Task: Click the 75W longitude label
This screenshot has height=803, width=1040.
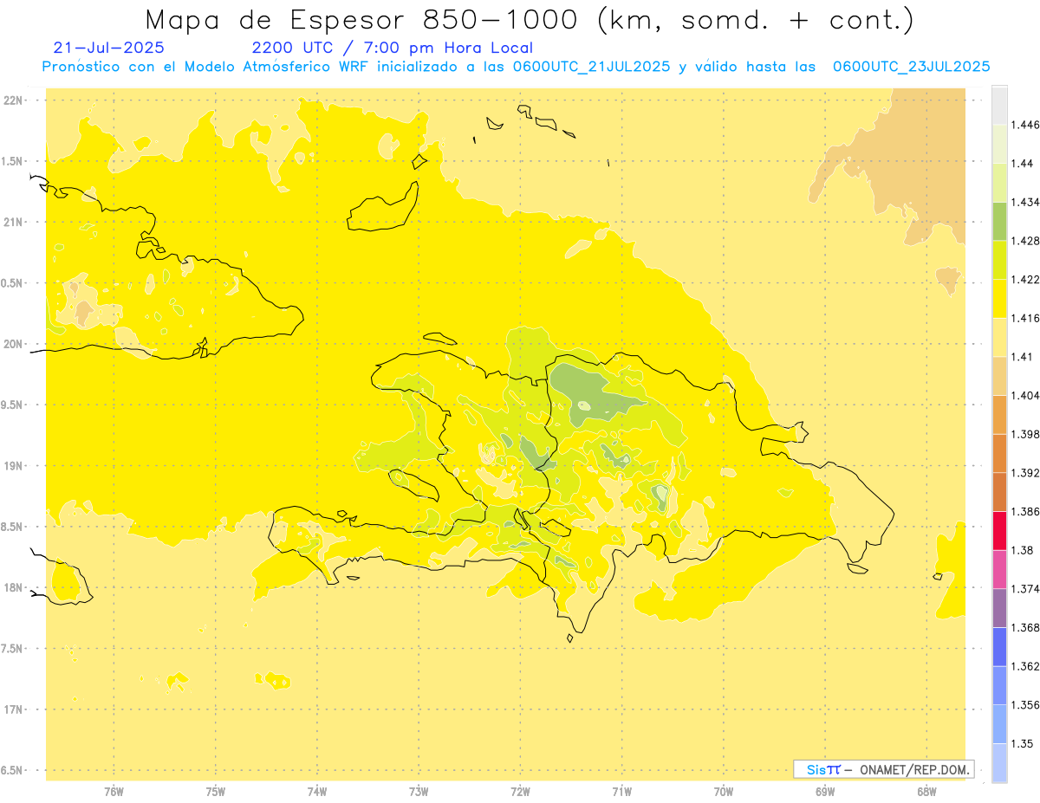Action: coord(215,792)
